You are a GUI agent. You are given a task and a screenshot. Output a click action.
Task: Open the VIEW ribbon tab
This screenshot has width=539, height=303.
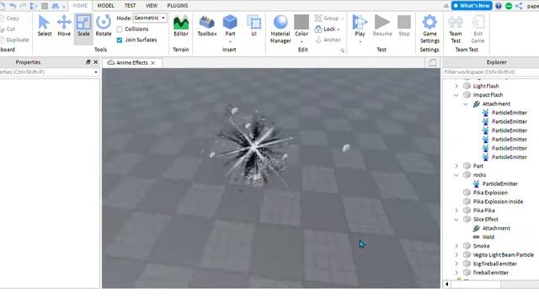pos(152,6)
